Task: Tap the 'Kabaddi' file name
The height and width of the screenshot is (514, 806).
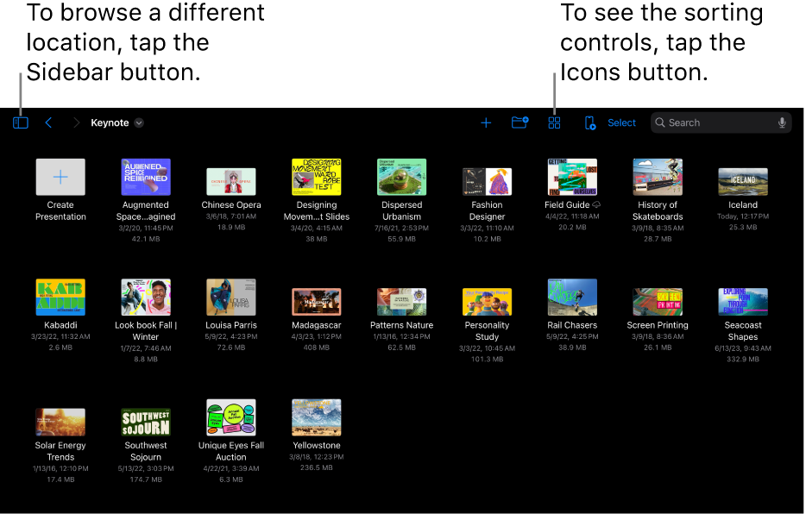Action: coord(60,325)
